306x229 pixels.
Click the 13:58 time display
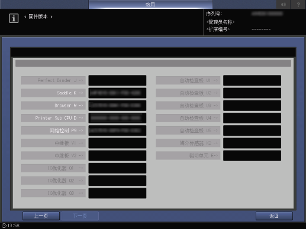coord(14,225)
